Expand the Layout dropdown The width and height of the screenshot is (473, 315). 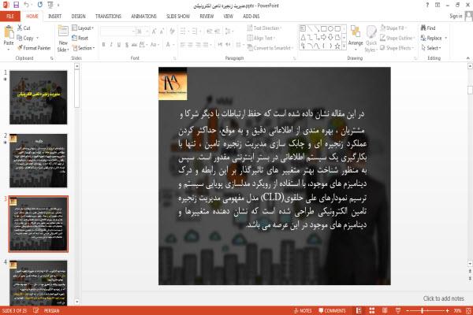[83, 28]
